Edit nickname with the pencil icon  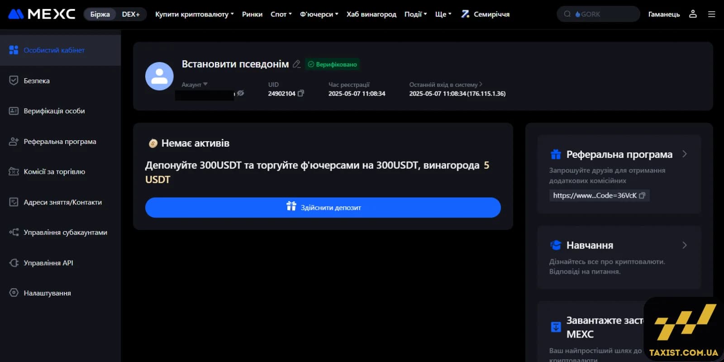click(296, 64)
